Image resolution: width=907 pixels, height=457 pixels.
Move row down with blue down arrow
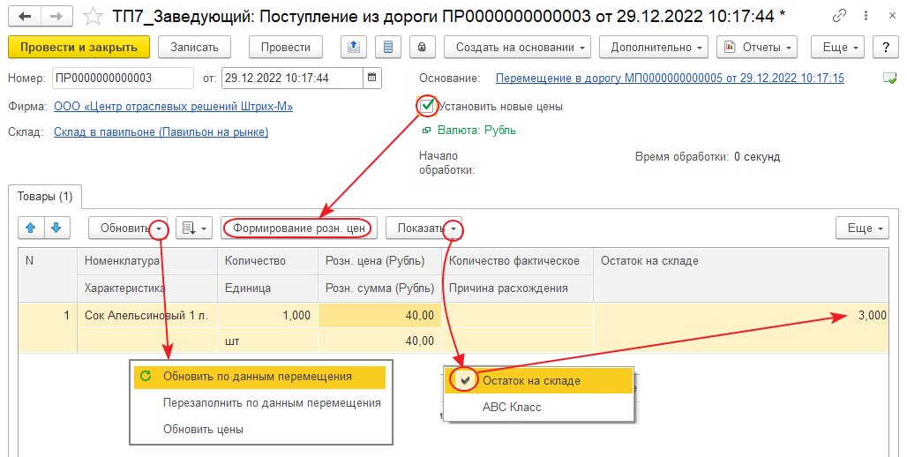coord(56,228)
